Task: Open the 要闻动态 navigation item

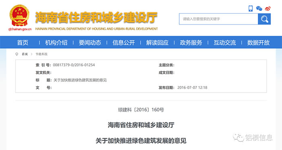Action: [90, 43]
